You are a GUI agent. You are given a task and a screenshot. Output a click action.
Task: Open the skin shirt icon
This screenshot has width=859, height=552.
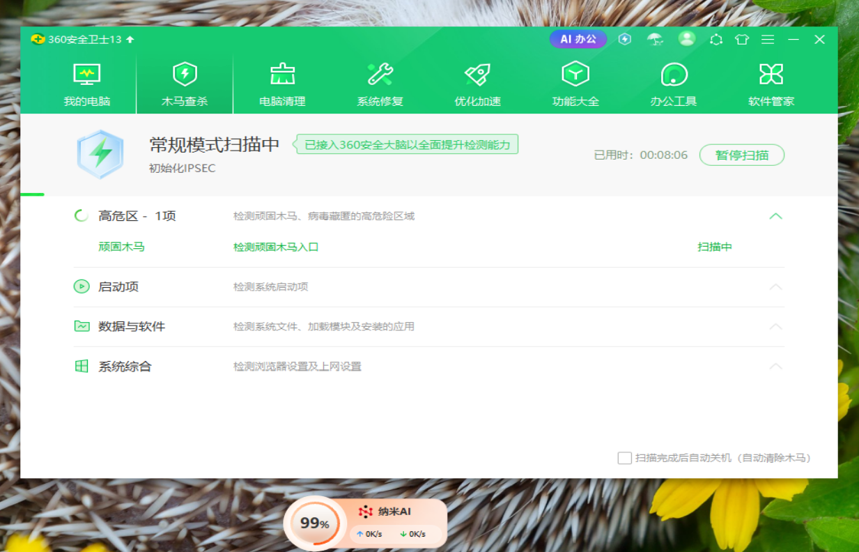tap(742, 40)
